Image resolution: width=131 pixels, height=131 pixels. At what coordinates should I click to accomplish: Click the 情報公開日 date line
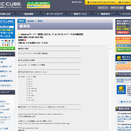tap(31, 37)
